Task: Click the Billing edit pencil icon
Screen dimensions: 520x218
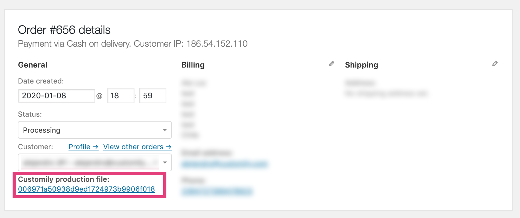Action: [x=331, y=64]
